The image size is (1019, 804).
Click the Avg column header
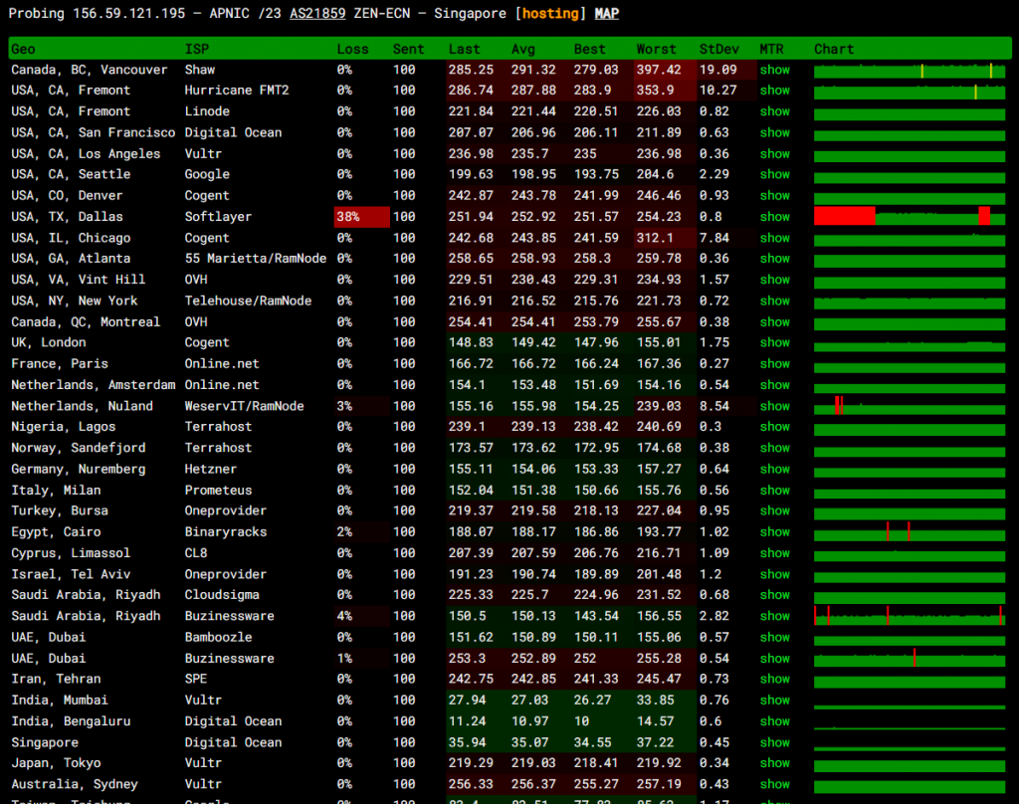(523, 50)
